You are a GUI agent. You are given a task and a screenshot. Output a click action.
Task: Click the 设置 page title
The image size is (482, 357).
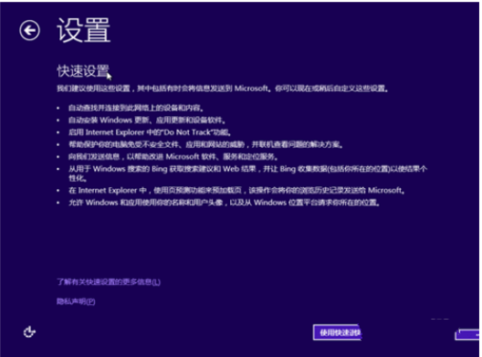pos(83,30)
